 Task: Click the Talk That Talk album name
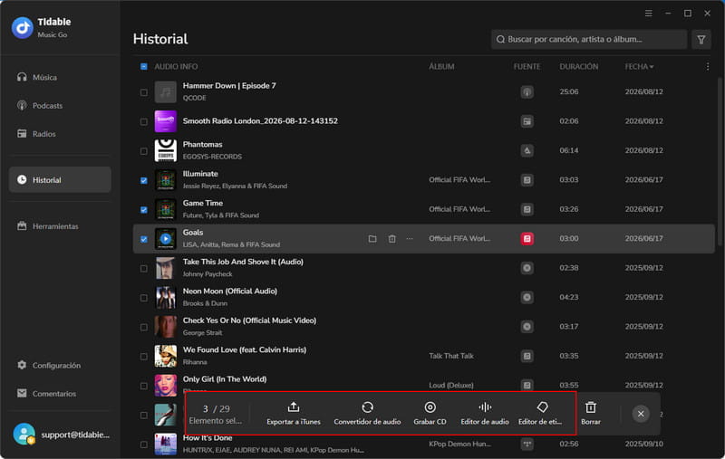point(451,356)
